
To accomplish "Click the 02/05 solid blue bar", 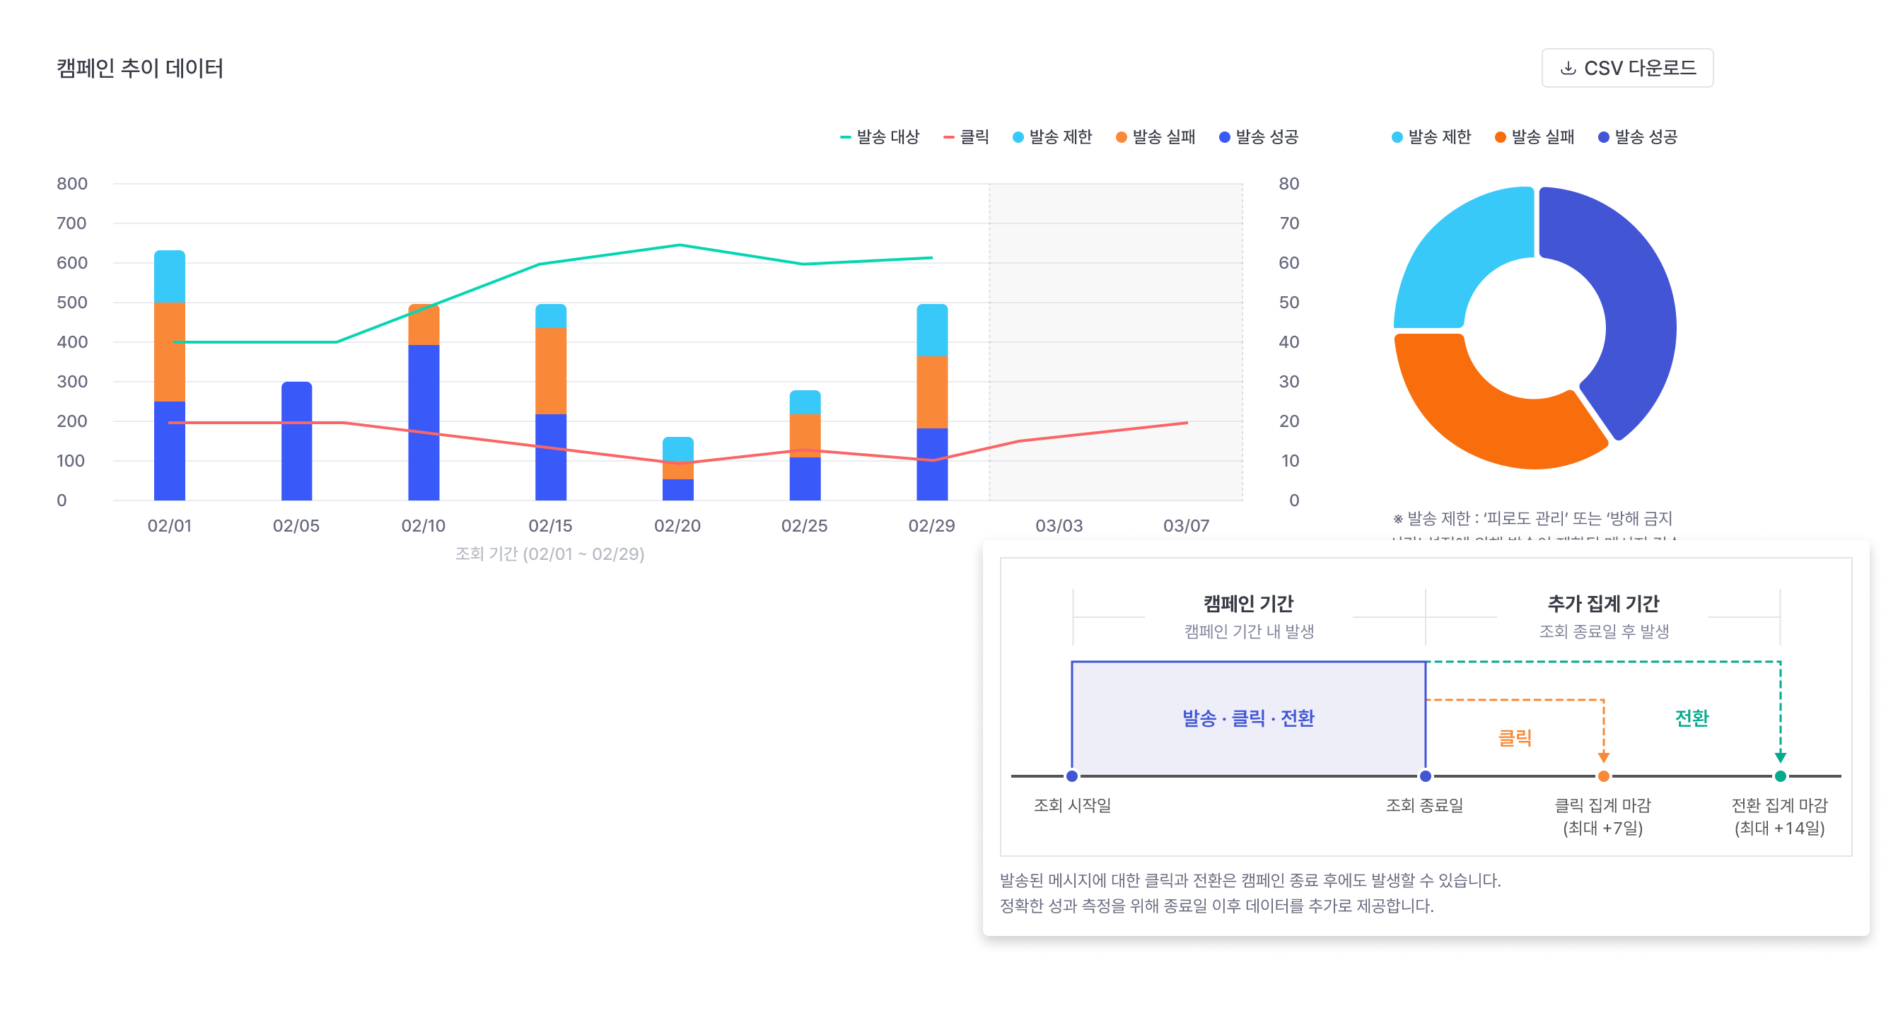I will point(296,441).
